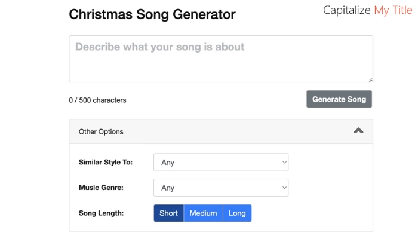Click the textarea resize handle corner

pos(370,79)
